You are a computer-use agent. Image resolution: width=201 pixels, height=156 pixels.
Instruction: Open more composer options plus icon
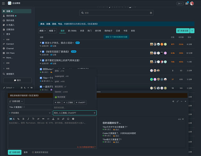[73, 119]
